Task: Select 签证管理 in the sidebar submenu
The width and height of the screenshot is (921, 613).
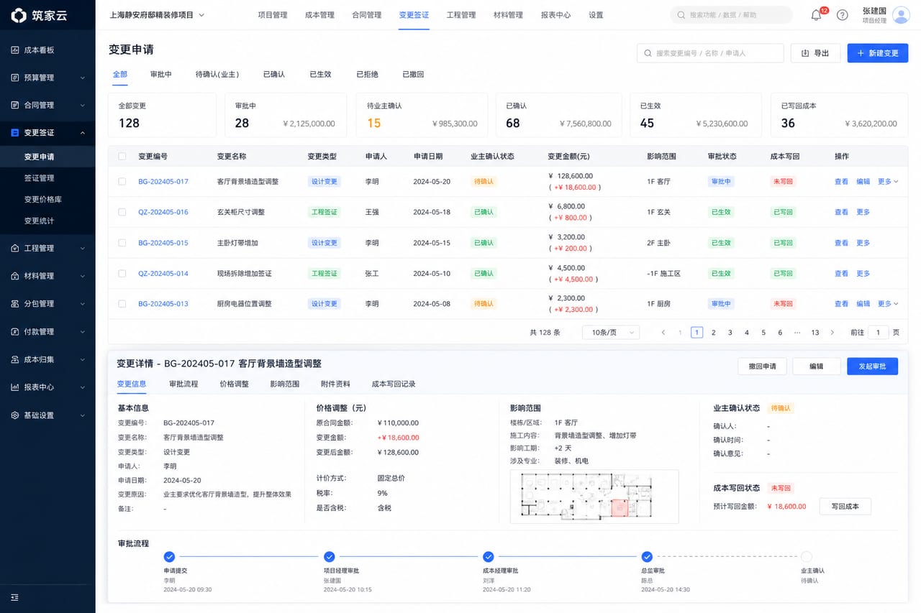Action: pyautogui.click(x=39, y=178)
